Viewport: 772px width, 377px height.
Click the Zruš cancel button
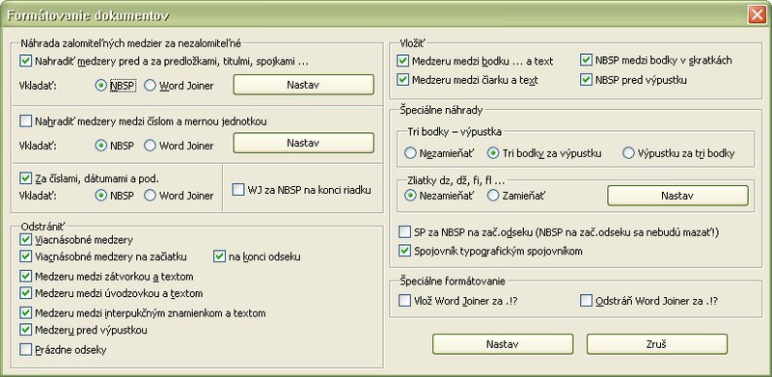(x=657, y=344)
